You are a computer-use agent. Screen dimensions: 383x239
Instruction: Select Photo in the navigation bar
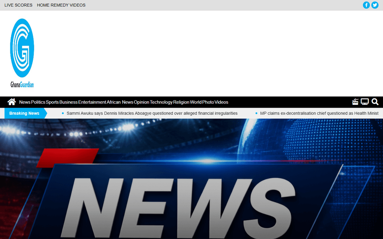coord(208,102)
